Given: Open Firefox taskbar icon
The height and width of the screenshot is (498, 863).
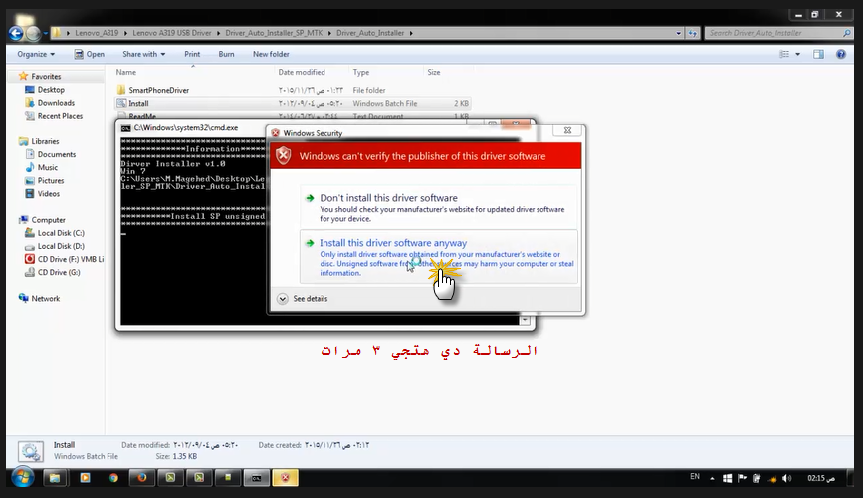Looking at the screenshot, I should [x=142, y=478].
